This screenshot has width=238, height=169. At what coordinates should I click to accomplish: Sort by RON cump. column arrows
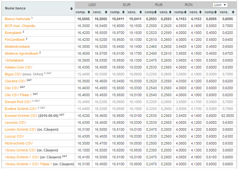tap(185, 12)
